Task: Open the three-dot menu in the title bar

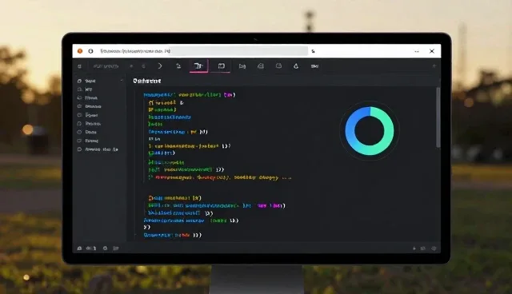Action: [x=417, y=51]
